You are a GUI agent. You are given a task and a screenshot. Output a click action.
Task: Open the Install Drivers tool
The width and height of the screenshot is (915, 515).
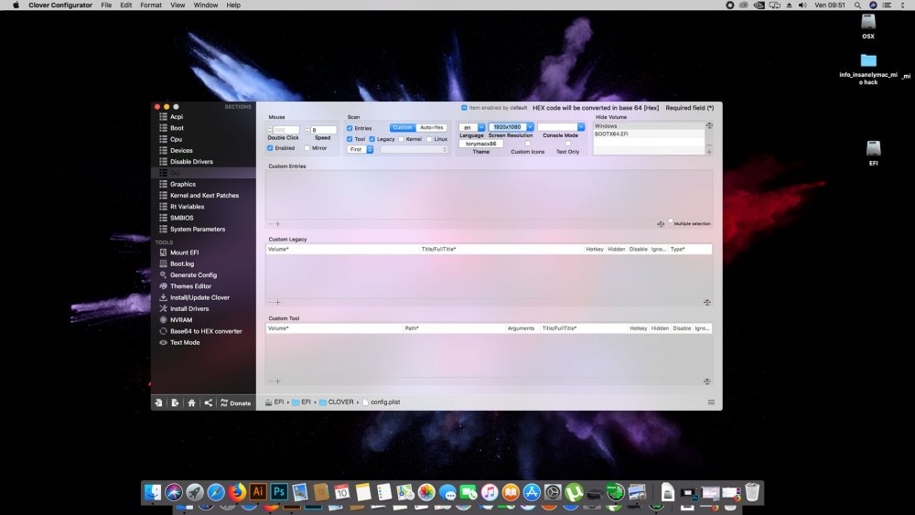189,308
